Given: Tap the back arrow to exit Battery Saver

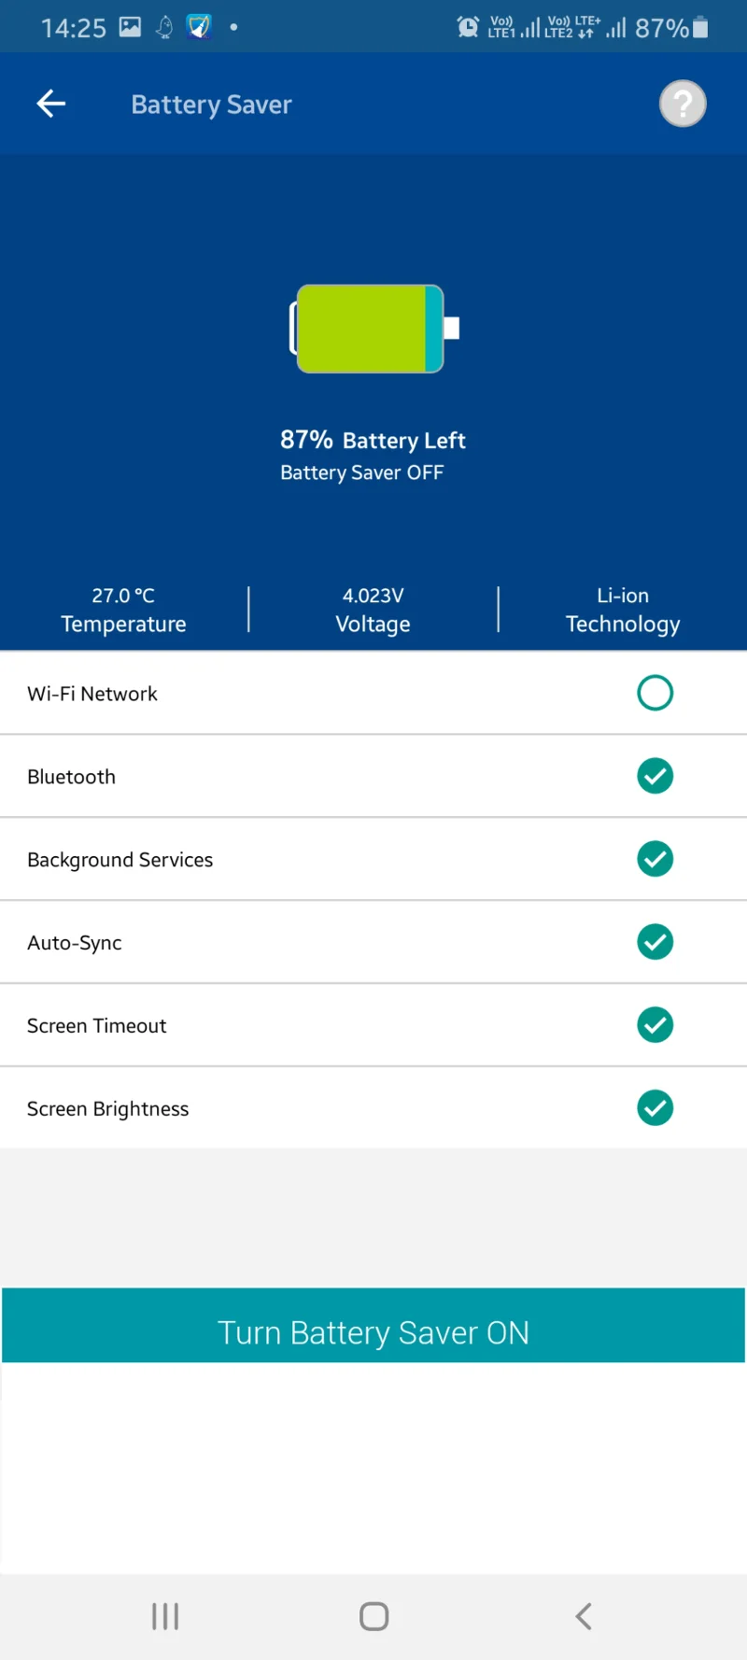Looking at the screenshot, I should (50, 104).
